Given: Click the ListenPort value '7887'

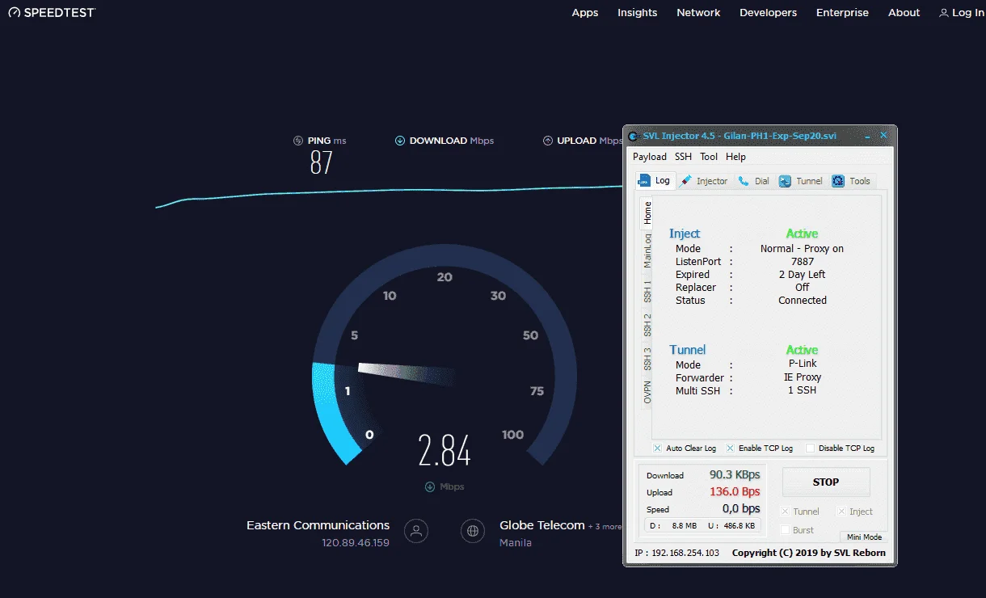Looking at the screenshot, I should [803, 262].
